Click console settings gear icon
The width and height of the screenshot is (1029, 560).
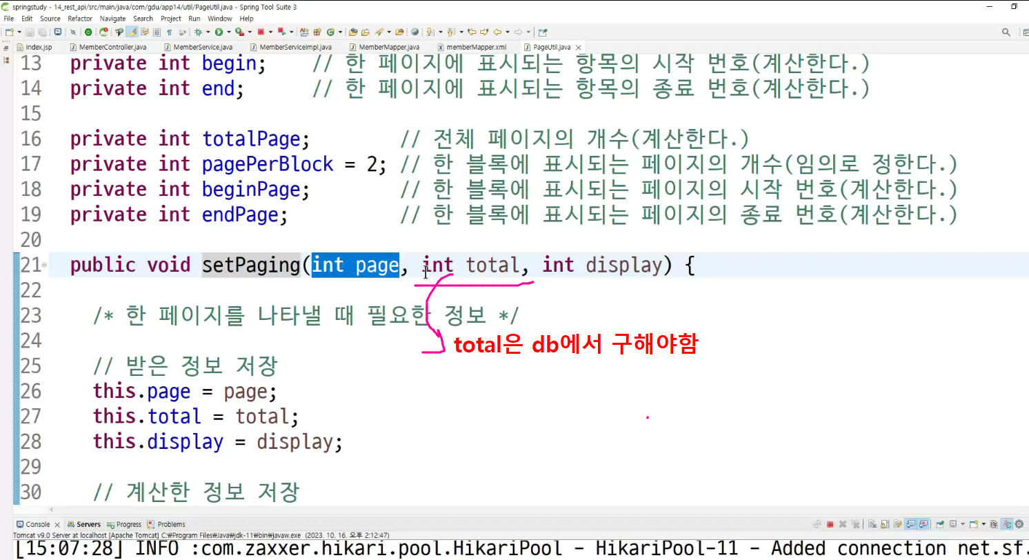tap(1019, 524)
